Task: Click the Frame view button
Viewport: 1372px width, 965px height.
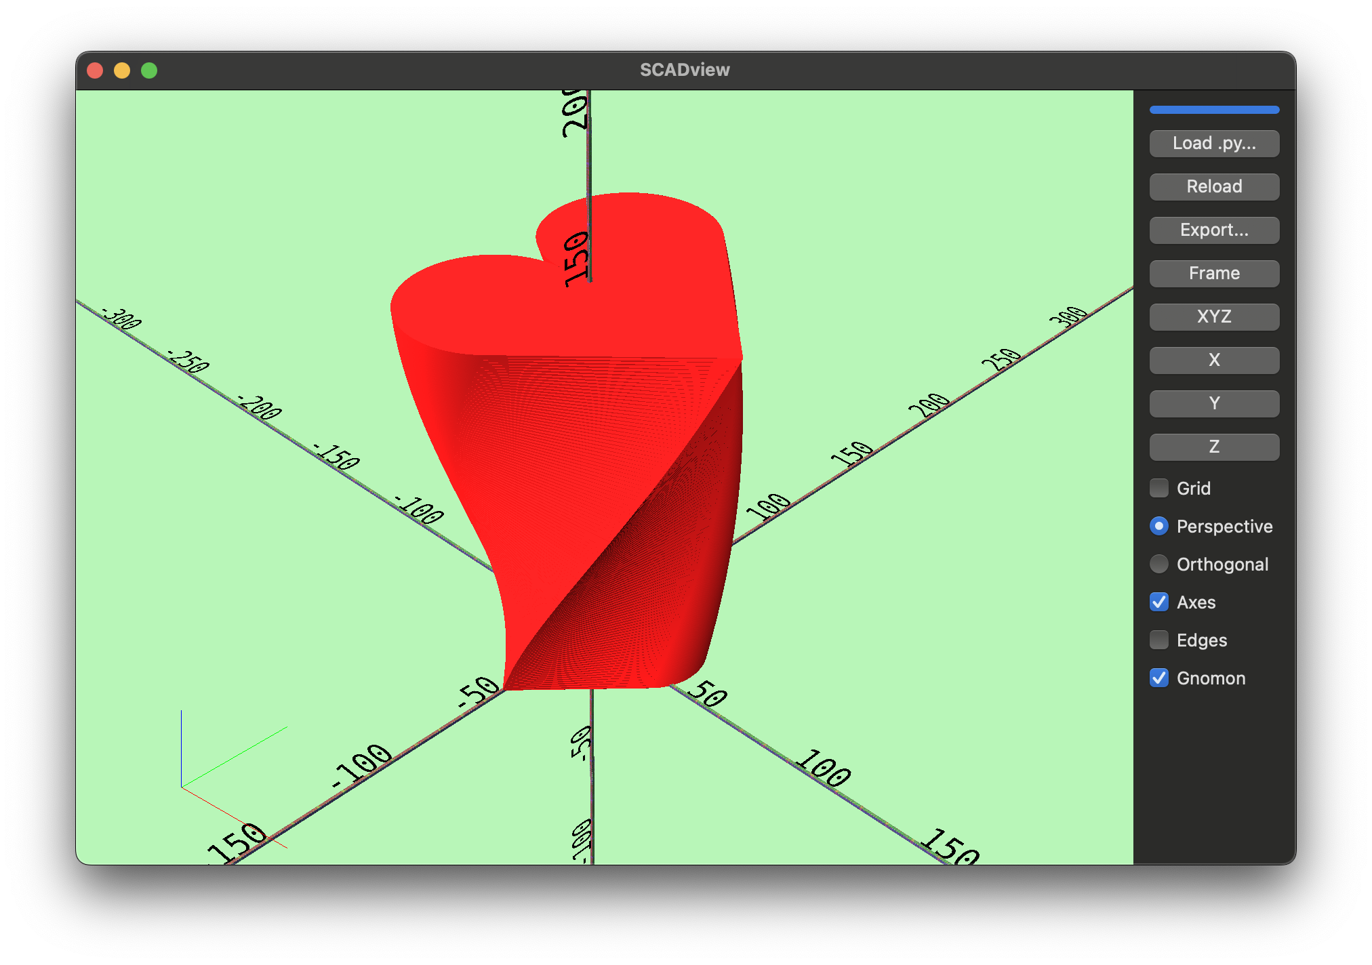Action: pyautogui.click(x=1213, y=274)
